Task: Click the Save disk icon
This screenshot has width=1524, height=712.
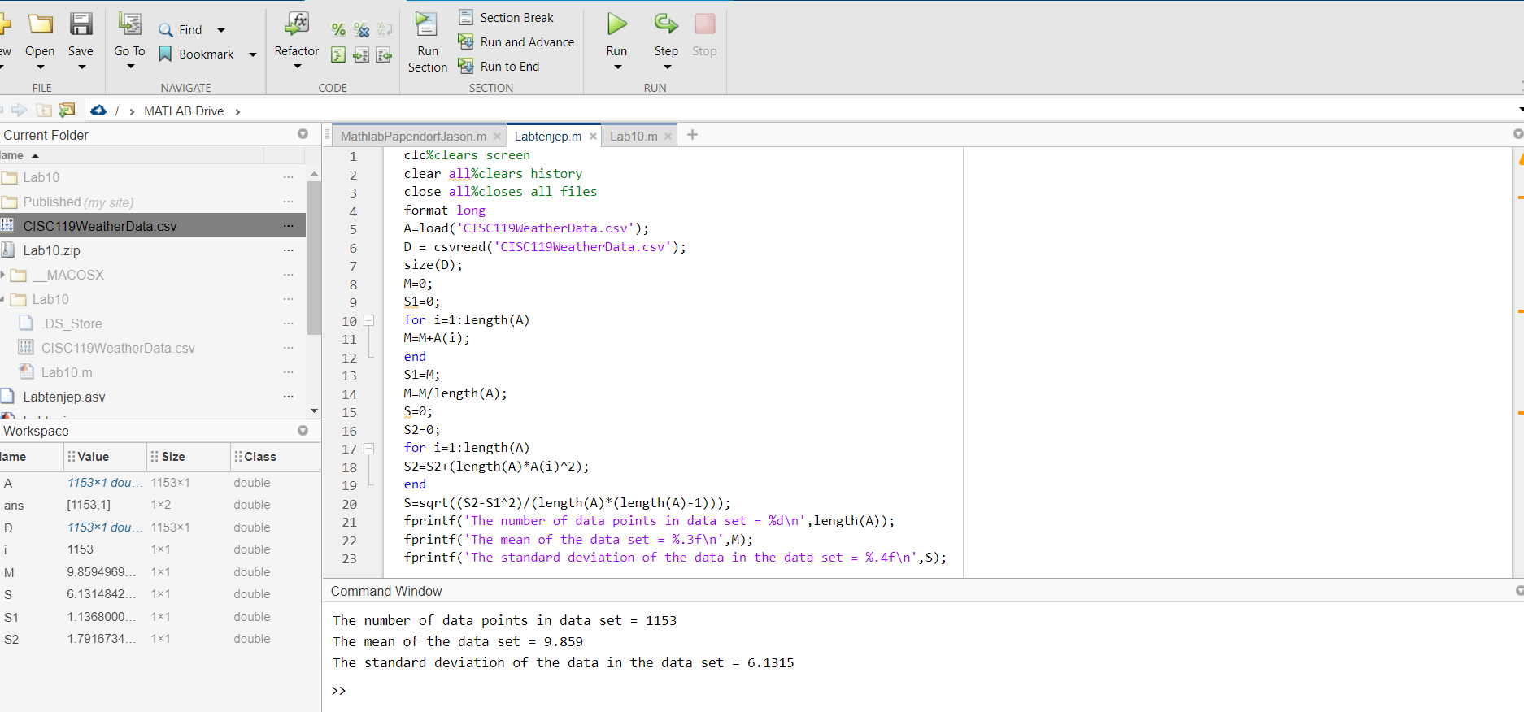Action: tap(81, 24)
